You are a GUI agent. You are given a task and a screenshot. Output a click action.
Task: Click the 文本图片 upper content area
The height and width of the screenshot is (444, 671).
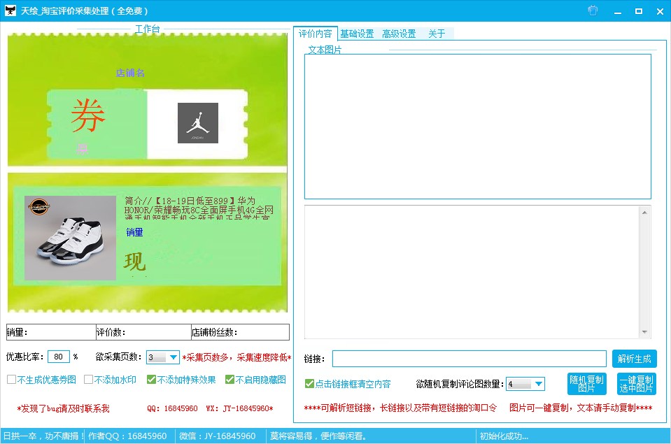click(478, 127)
